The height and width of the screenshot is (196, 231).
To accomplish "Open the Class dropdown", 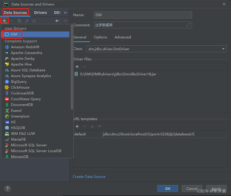I will [x=156, y=49].
